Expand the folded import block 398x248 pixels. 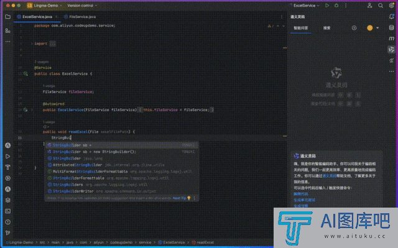pos(52,44)
